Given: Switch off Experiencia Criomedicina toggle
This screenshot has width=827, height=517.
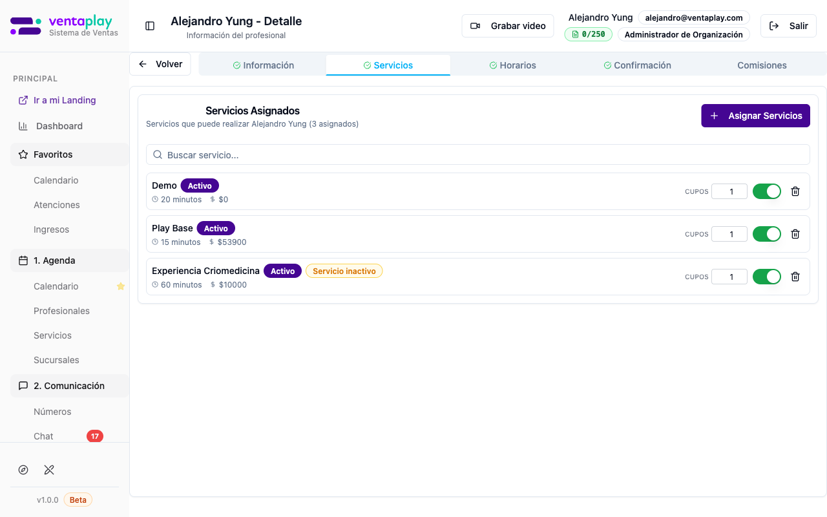Looking at the screenshot, I should tap(766, 277).
